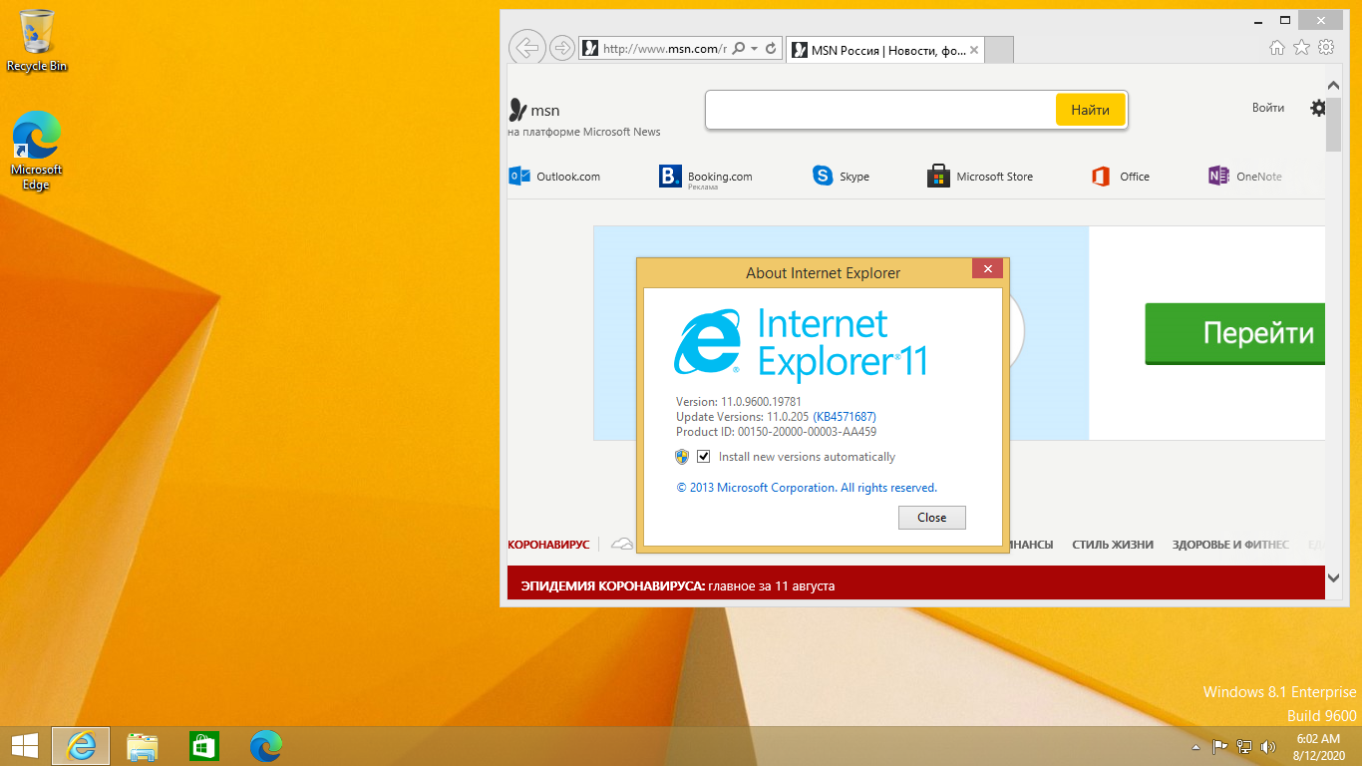This screenshot has width=1362, height=766.
Task: Click the MSN search input box
Action: click(x=881, y=110)
